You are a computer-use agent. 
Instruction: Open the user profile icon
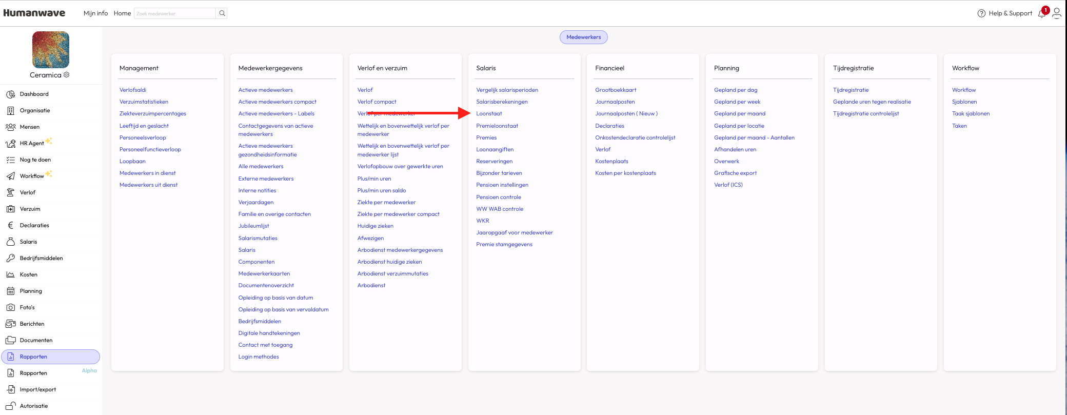pos(1057,13)
